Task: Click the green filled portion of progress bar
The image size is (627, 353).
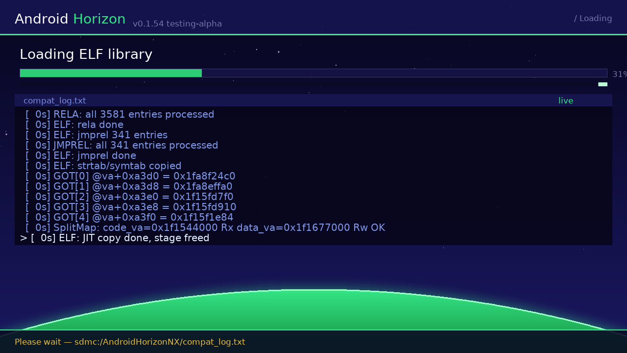Action: coord(111,73)
